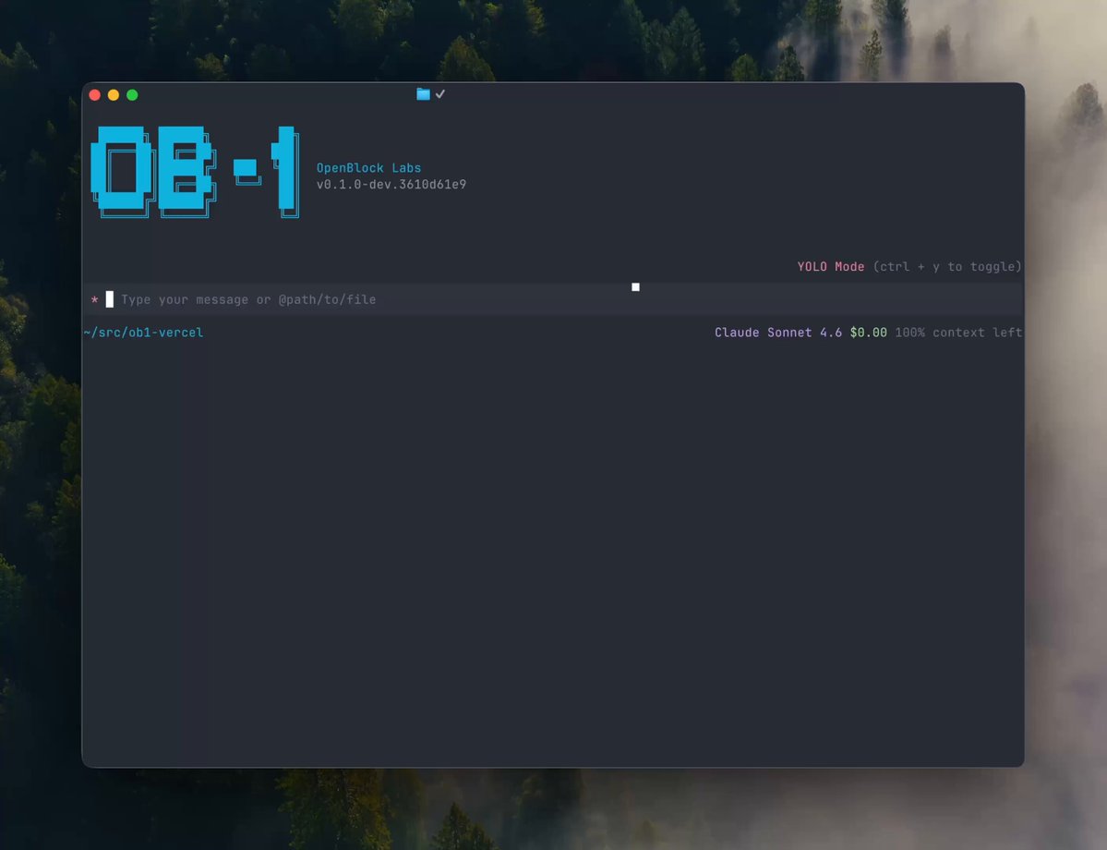1107x850 pixels.
Task: Click the folder icon in the title bar
Action: (x=423, y=94)
